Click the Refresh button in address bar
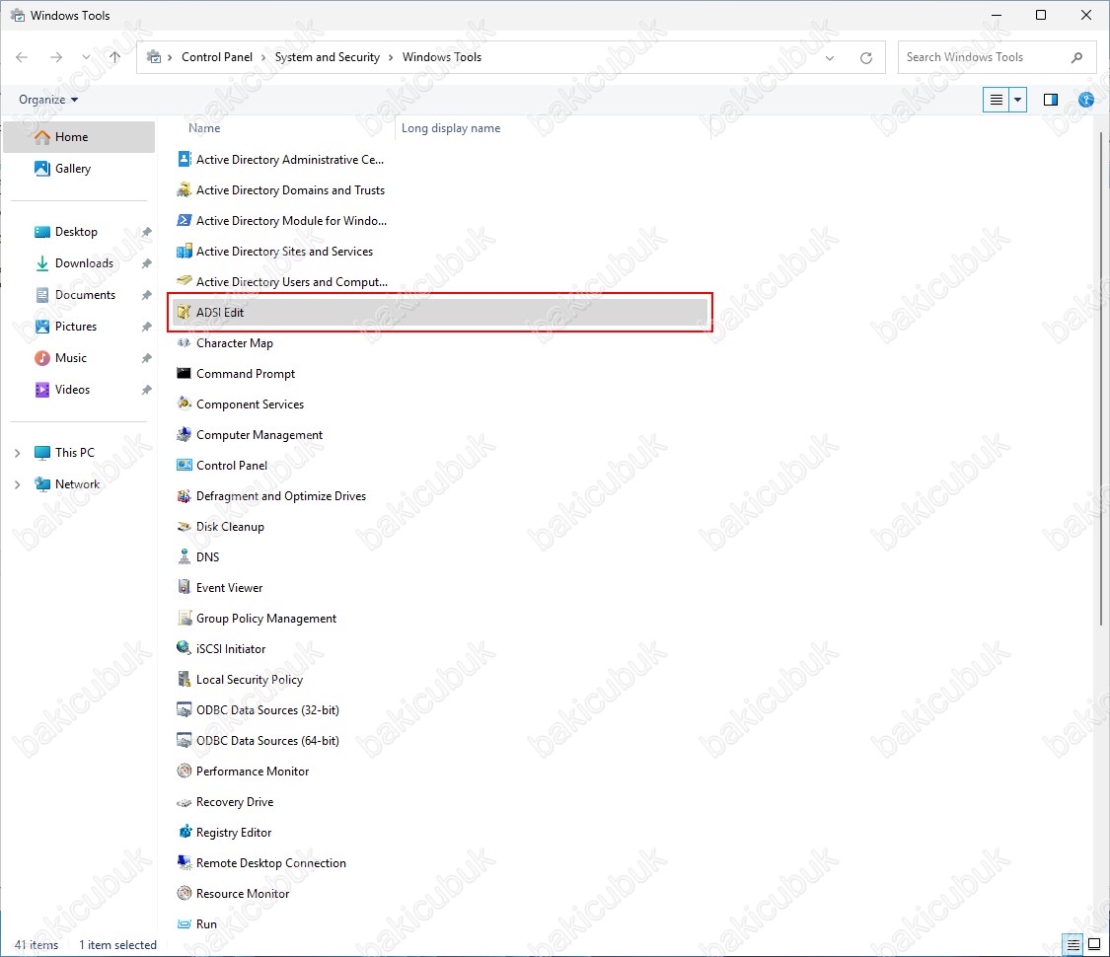This screenshot has height=957, width=1110. (866, 57)
